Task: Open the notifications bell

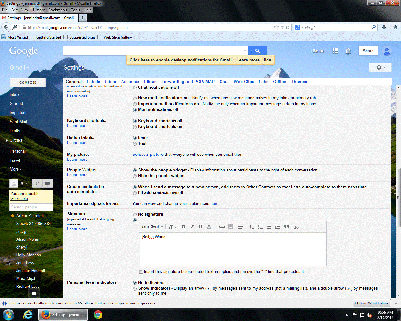Action: click(x=348, y=51)
